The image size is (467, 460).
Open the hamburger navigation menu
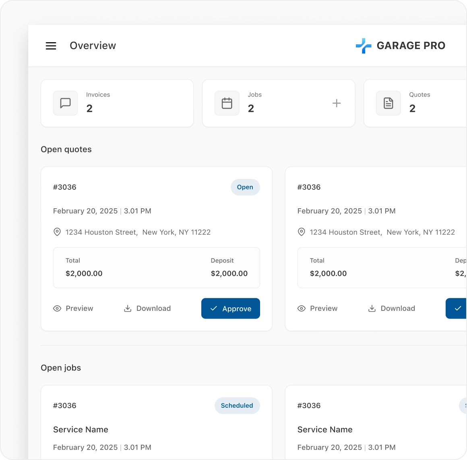coord(51,46)
